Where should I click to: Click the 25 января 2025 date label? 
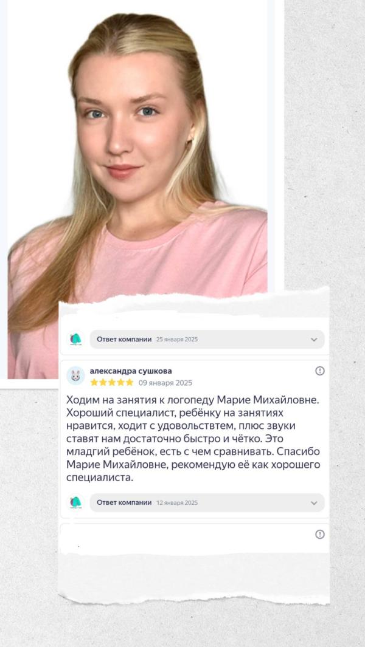(177, 340)
